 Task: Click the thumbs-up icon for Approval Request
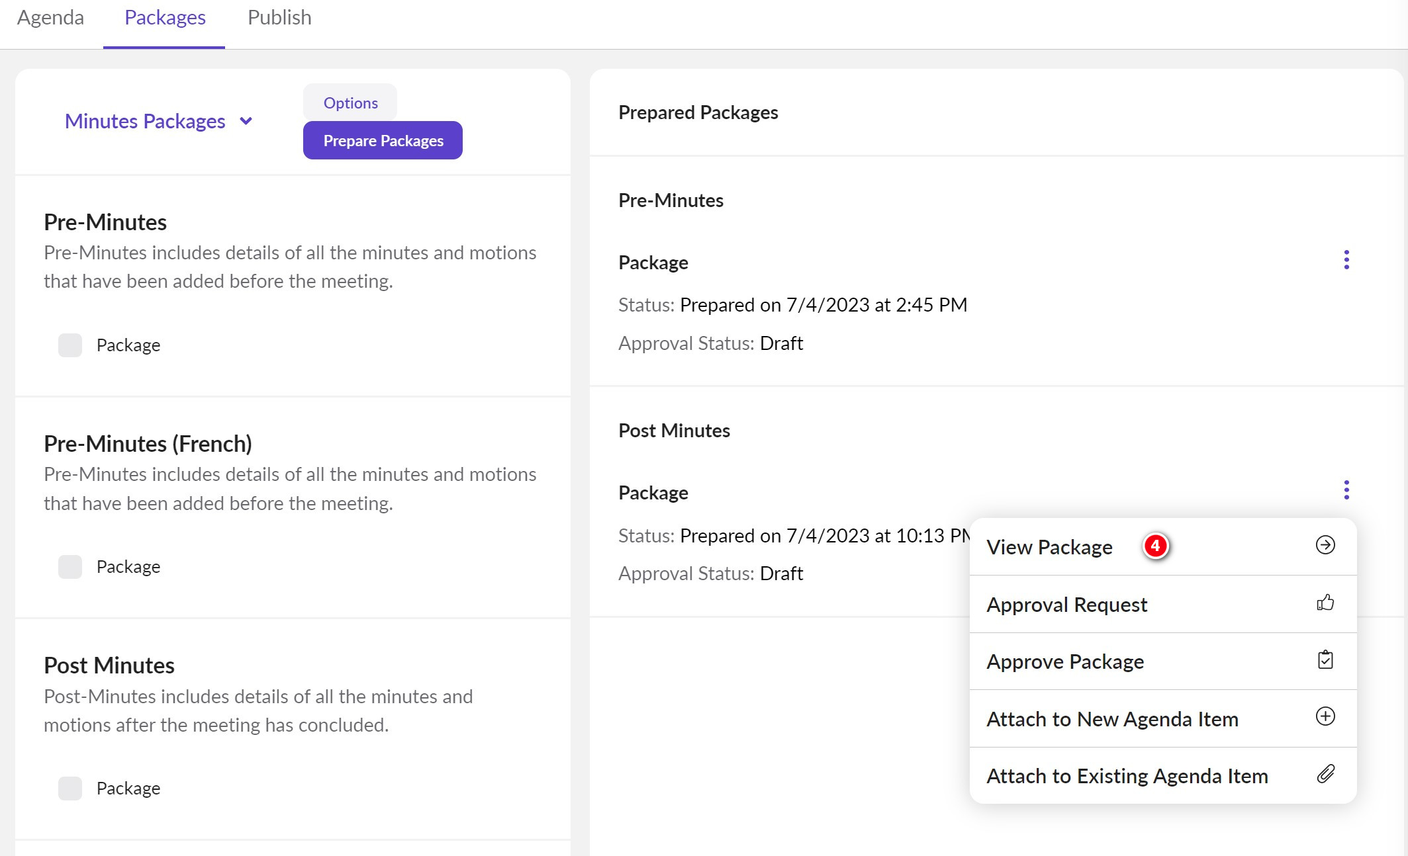pos(1325,603)
